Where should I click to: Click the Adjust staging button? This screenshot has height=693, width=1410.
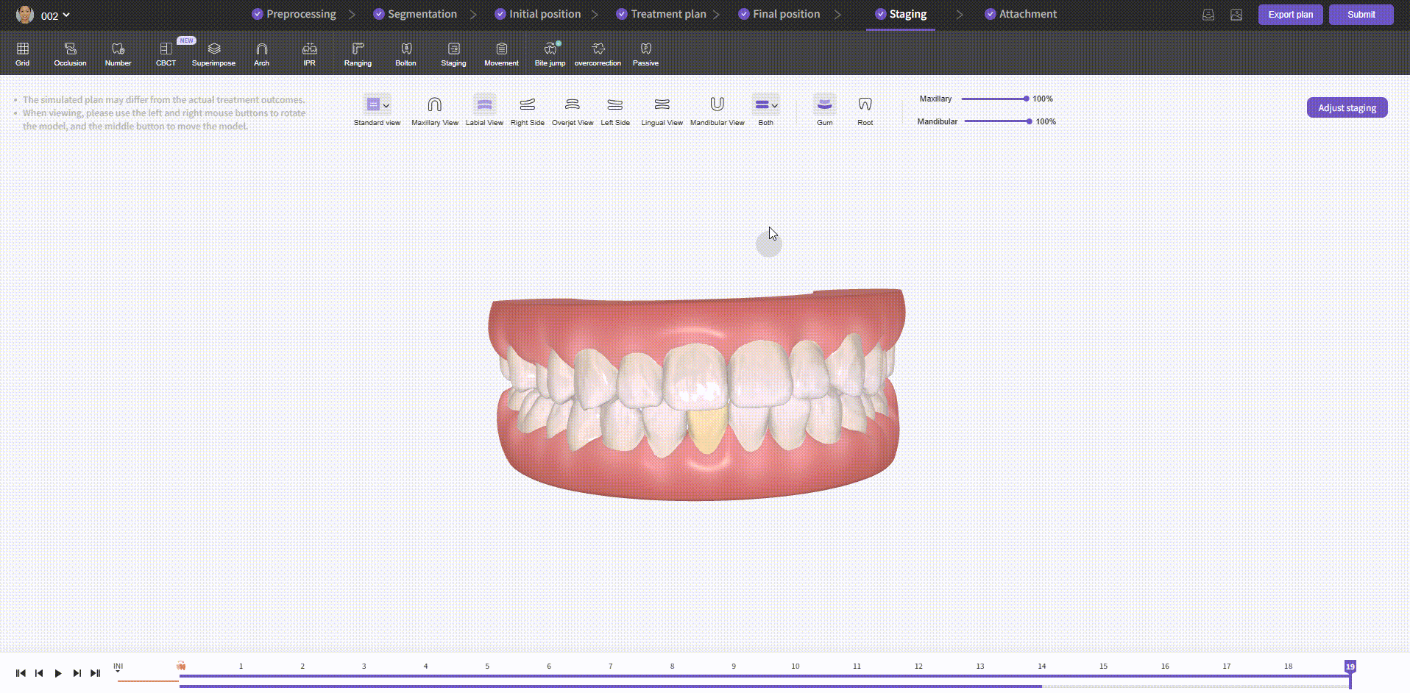(x=1347, y=107)
